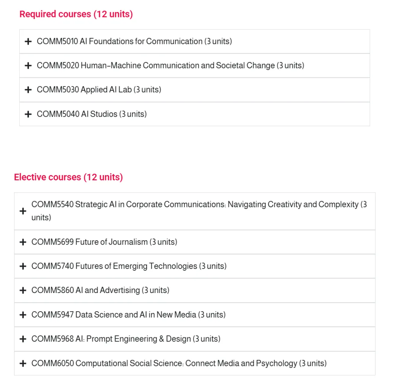Viewport: 401px width, 383px height.
Task: Click plus icon next to COMM5860 AI and Advertising
Action: click(x=23, y=290)
